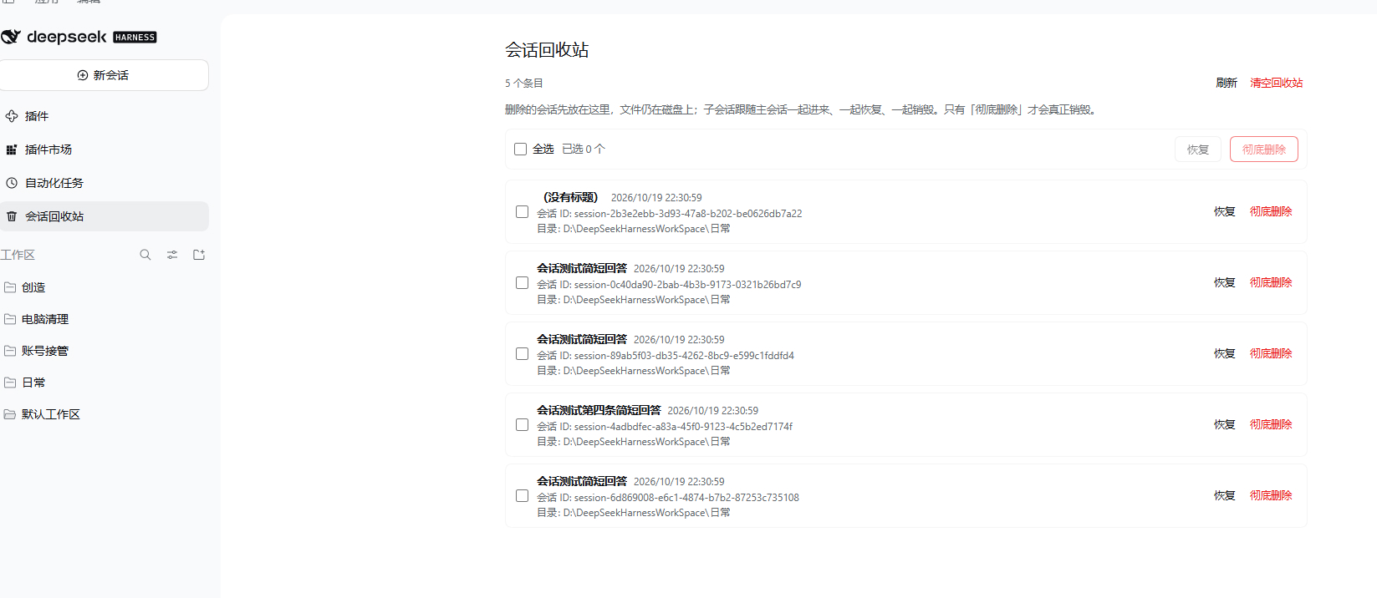Screen dimensions: 1377x598
Task: Permanently delete 会话测试第四条简短回答 session
Action: [1271, 425]
